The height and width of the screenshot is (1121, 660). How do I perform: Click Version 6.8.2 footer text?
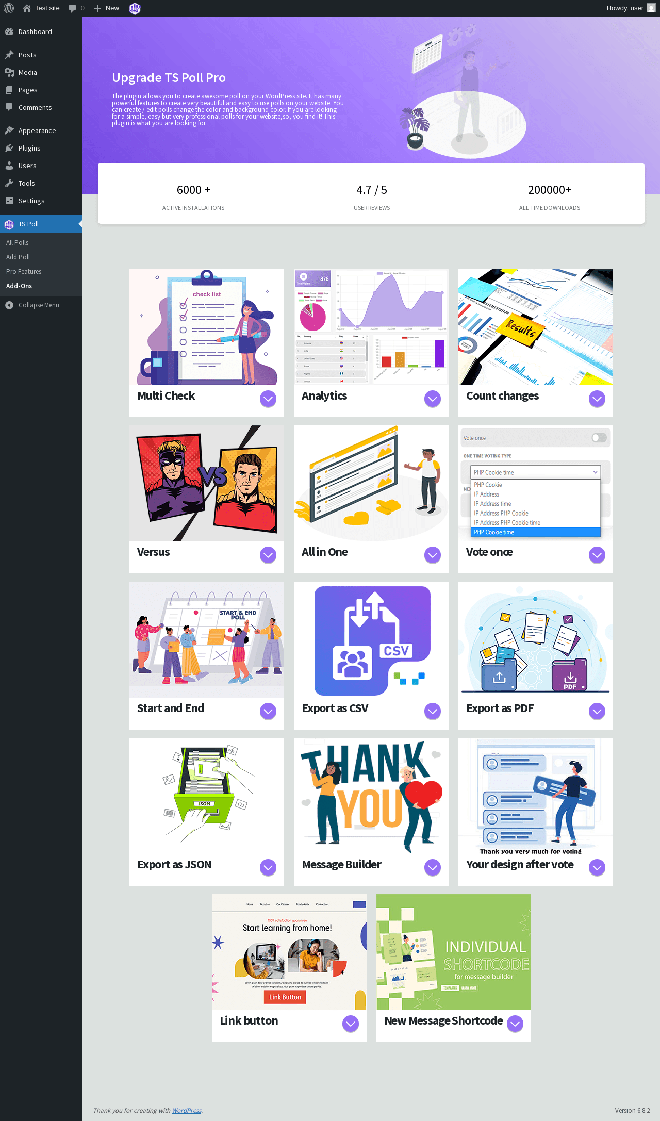632,1110
